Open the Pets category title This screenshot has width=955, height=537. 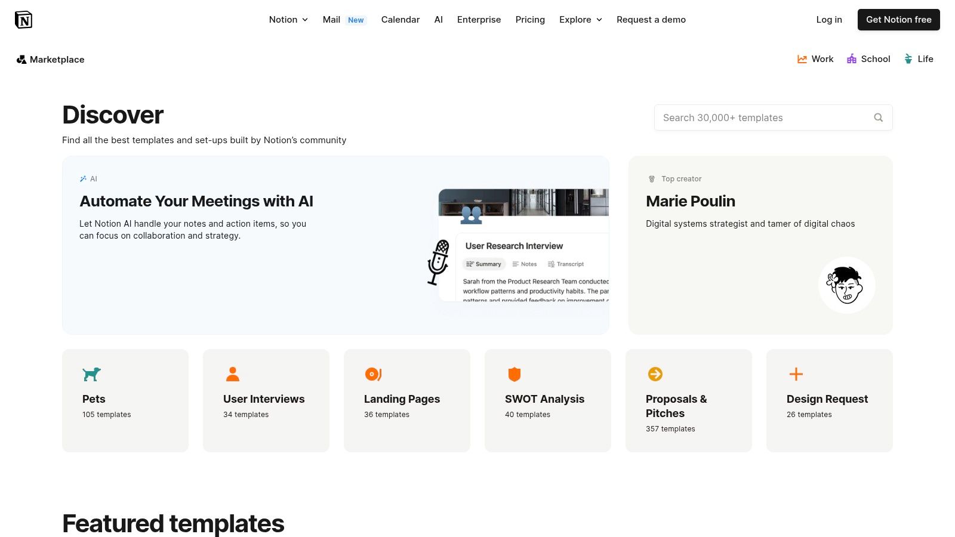click(x=94, y=399)
